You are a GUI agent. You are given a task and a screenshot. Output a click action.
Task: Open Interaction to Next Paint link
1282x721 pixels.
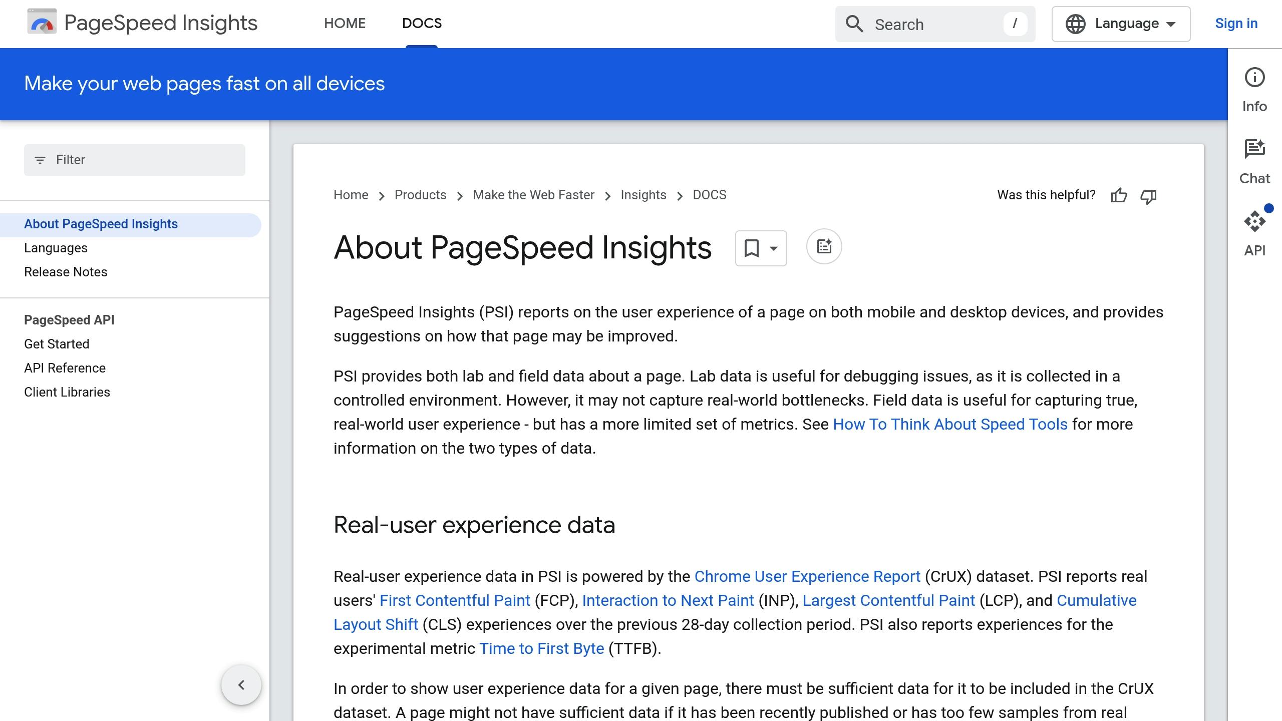tap(668, 601)
